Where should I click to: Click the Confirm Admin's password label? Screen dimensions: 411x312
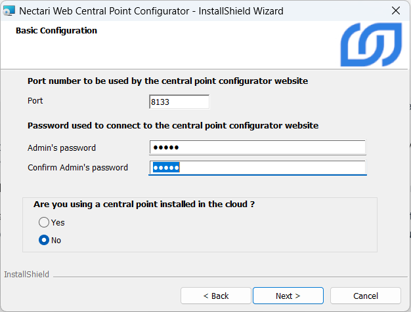[x=77, y=168]
